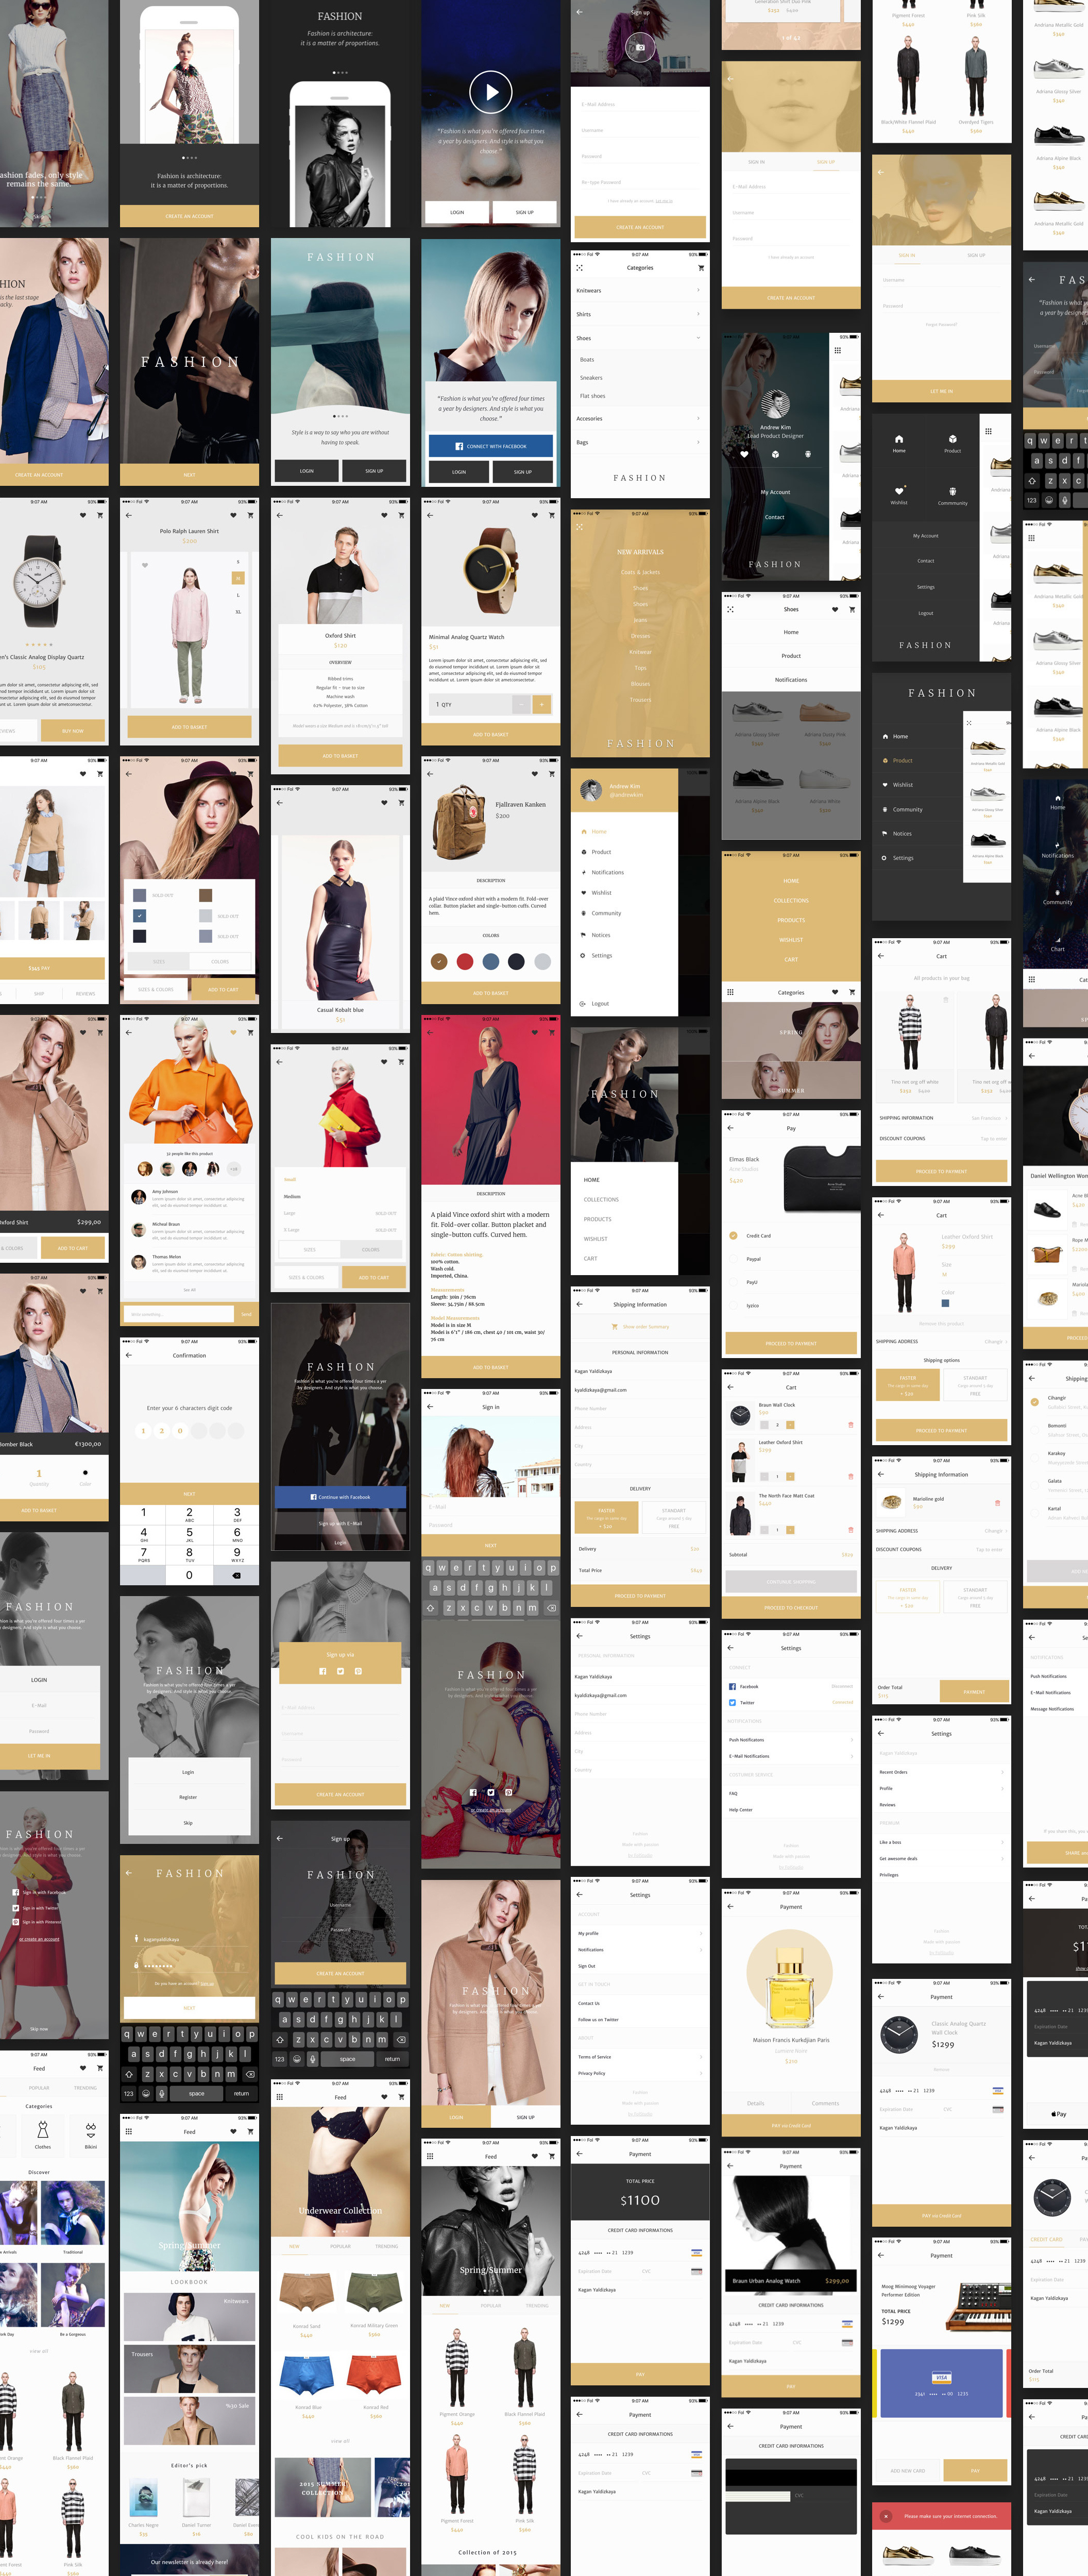
Task: Collapse the Shoes category chevron
Action: [x=698, y=338]
